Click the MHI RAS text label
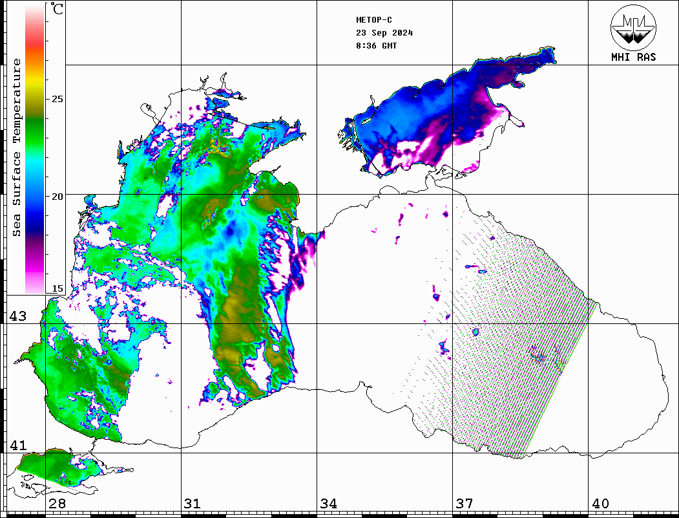The height and width of the screenshot is (518, 679). 634,57
